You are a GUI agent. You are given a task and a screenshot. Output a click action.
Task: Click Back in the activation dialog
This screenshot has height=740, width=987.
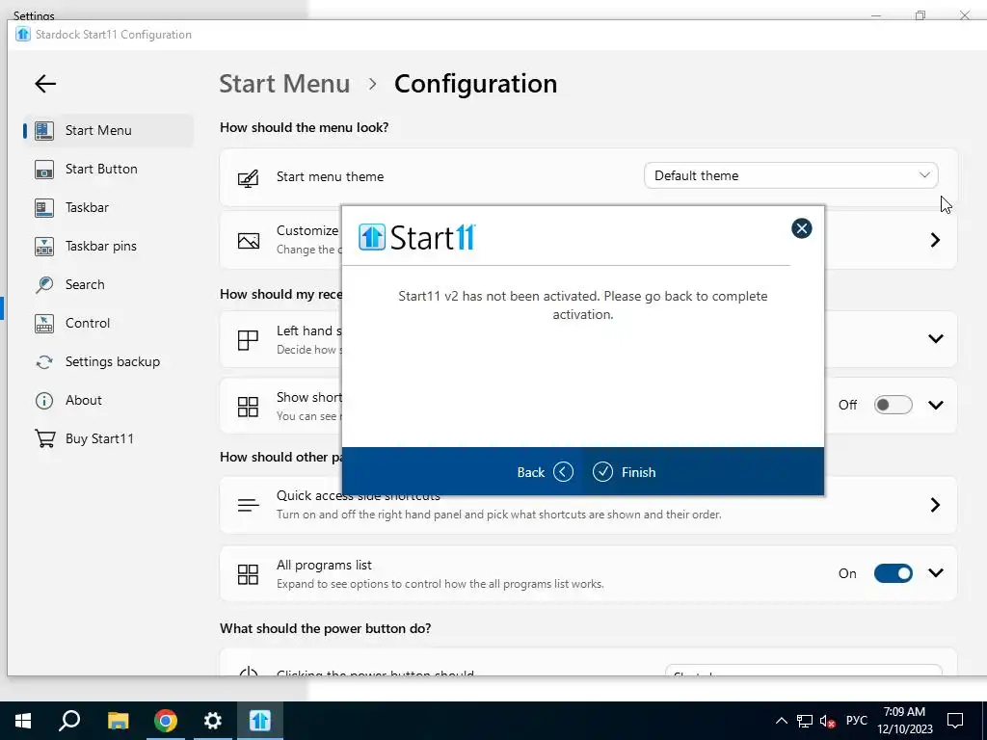(x=545, y=472)
